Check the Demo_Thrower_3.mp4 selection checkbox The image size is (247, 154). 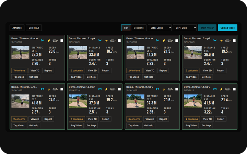coord(119,89)
